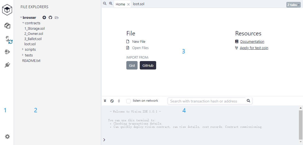Enable the listen on network checkbox
The height and width of the screenshot is (145, 303).
pos(129,101)
